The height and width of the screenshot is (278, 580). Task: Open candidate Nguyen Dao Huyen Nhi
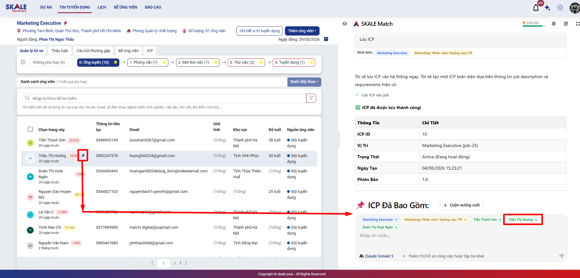55,194
